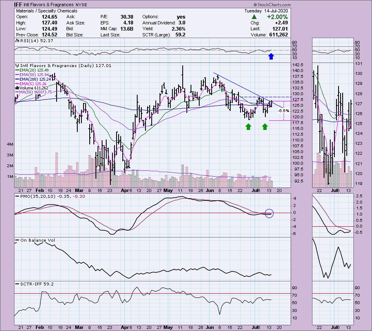Click the High value 127.40
The height and width of the screenshot is (331, 372).
click(x=49, y=23)
